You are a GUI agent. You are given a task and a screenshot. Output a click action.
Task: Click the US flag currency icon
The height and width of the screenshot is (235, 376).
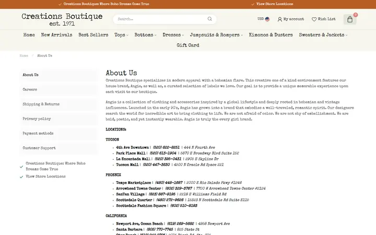267,19
